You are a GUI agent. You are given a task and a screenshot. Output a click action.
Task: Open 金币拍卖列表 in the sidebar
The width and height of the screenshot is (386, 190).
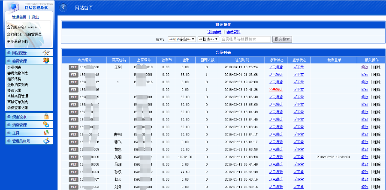[18, 84]
